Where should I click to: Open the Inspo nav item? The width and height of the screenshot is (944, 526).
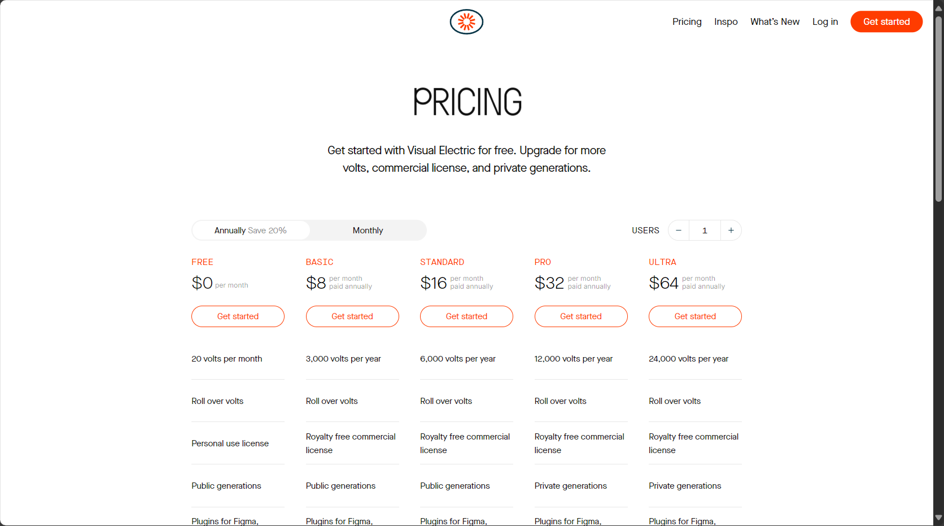726,21
